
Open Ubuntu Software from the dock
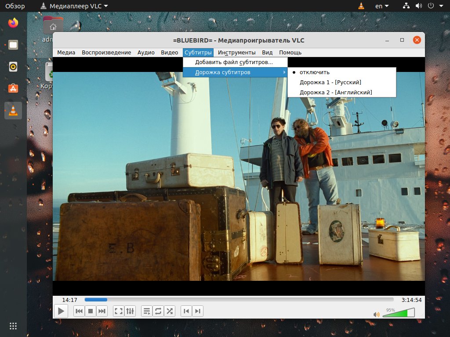[x=13, y=89]
